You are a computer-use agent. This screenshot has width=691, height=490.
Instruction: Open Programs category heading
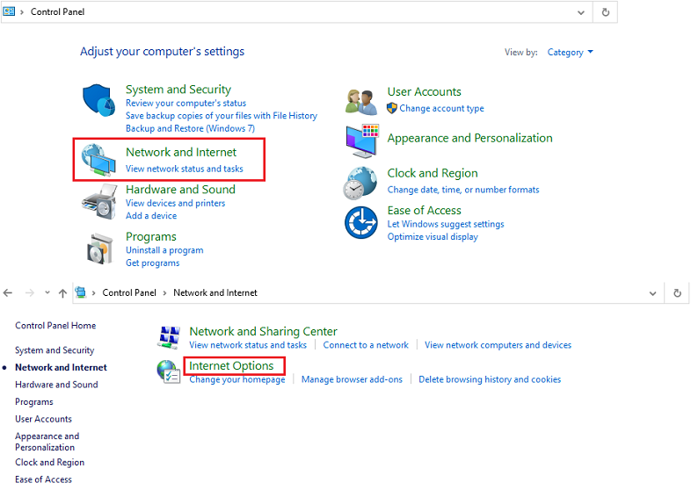150,237
